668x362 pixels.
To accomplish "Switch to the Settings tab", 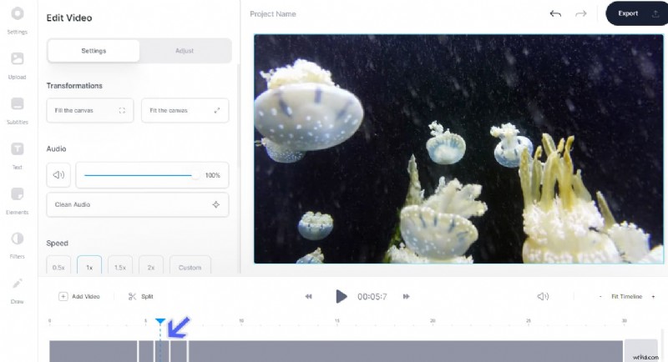I will (94, 51).
